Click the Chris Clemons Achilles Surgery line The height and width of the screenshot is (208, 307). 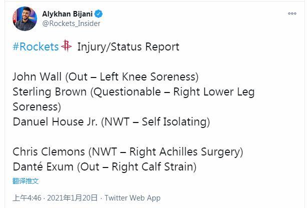128,152
